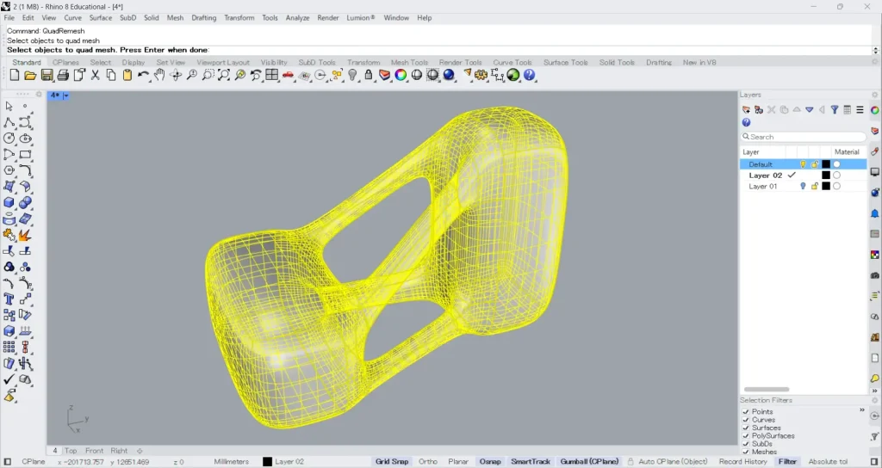882x468 pixels.
Task: Click the four-viewport layout icon
Action: pos(272,76)
